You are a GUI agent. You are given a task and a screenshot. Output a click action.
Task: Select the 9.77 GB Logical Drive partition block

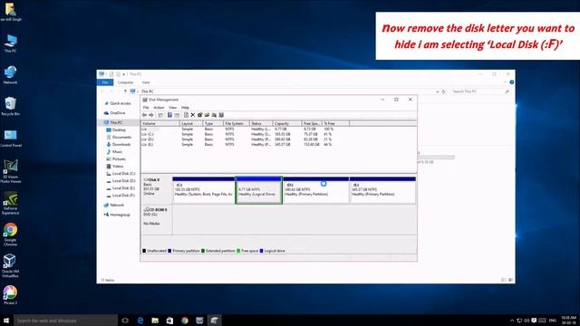(x=259, y=190)
